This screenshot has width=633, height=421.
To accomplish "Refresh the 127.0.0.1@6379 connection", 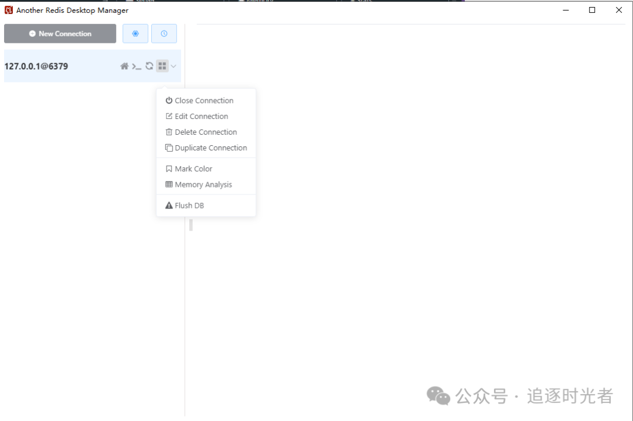I will [x=149, y=66].
